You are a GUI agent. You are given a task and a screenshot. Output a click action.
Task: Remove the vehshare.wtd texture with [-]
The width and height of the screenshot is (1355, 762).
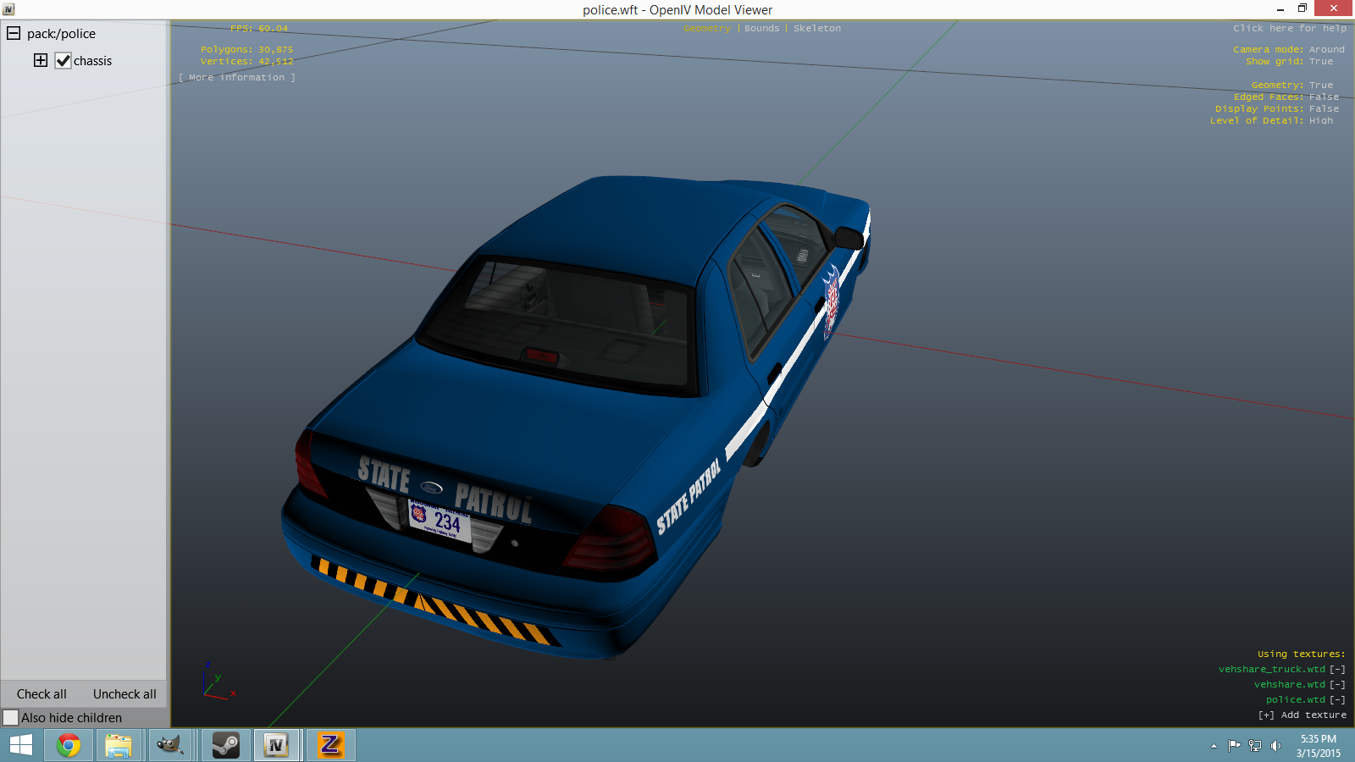1337,685
